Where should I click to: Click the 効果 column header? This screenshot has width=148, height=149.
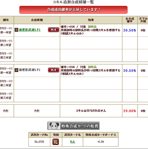(91, 20)
